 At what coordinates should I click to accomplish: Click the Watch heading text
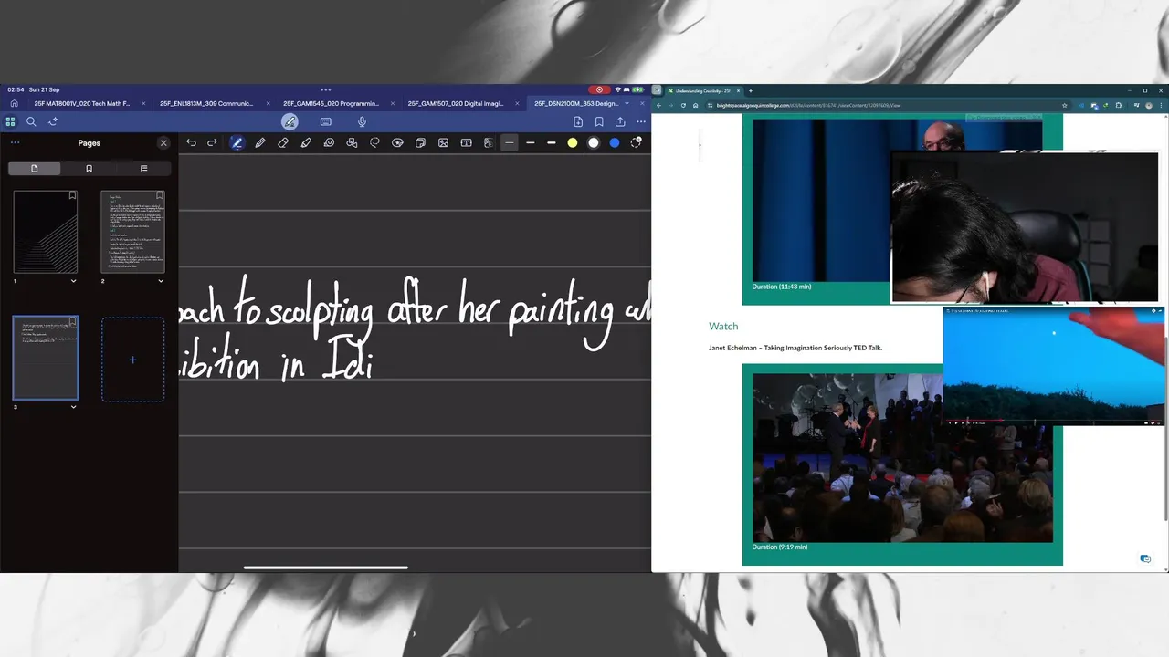click(723, 326)
